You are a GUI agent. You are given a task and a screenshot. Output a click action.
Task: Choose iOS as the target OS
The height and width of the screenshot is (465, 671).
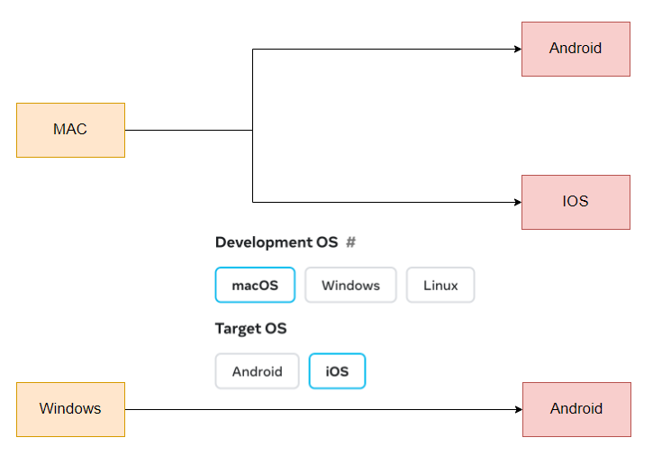point(337,371)
